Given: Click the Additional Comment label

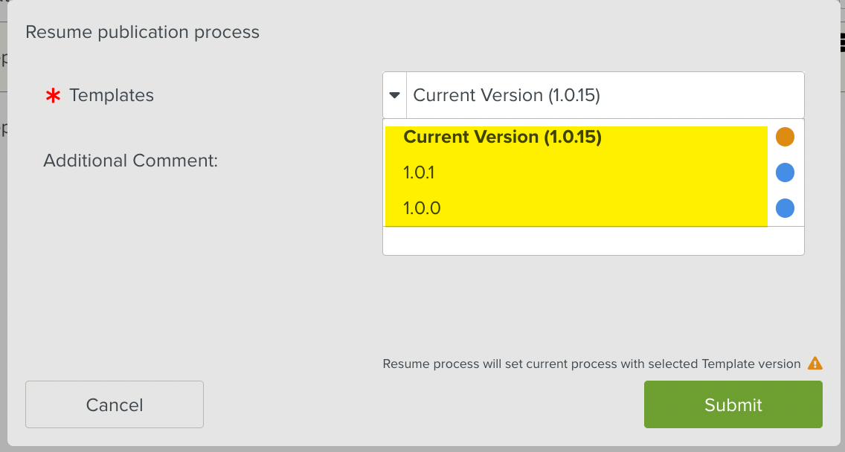Looking at the screenshot, I should [130, 161].
